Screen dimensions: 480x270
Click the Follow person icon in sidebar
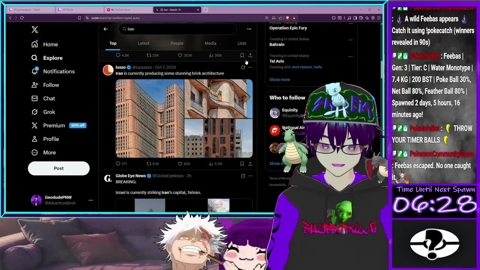[34, 85]
